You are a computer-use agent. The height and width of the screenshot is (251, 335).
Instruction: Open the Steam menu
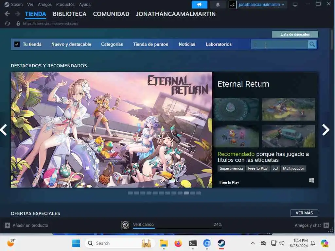tap(17, 5)
